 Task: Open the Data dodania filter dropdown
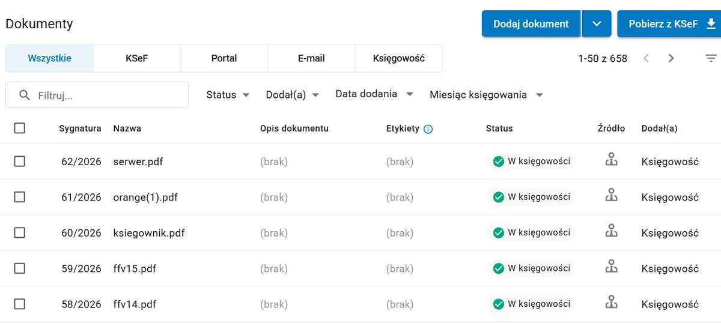point(374,94)
